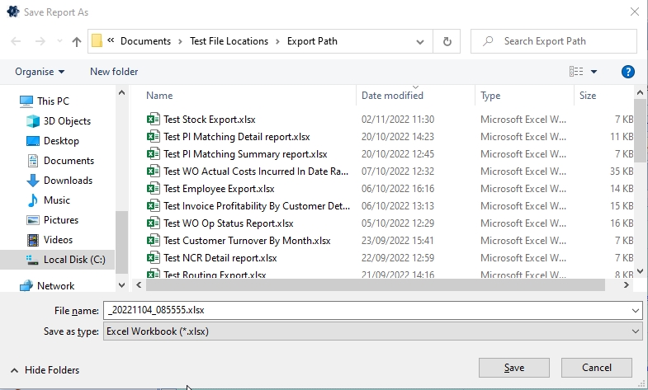Sort by the Date modified column header

tap(392, 96)
